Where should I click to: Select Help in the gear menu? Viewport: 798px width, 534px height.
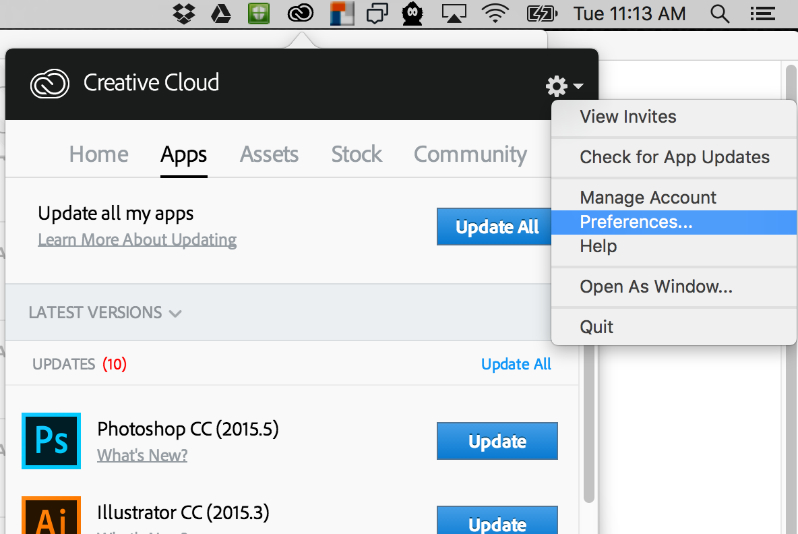(674, 246)
